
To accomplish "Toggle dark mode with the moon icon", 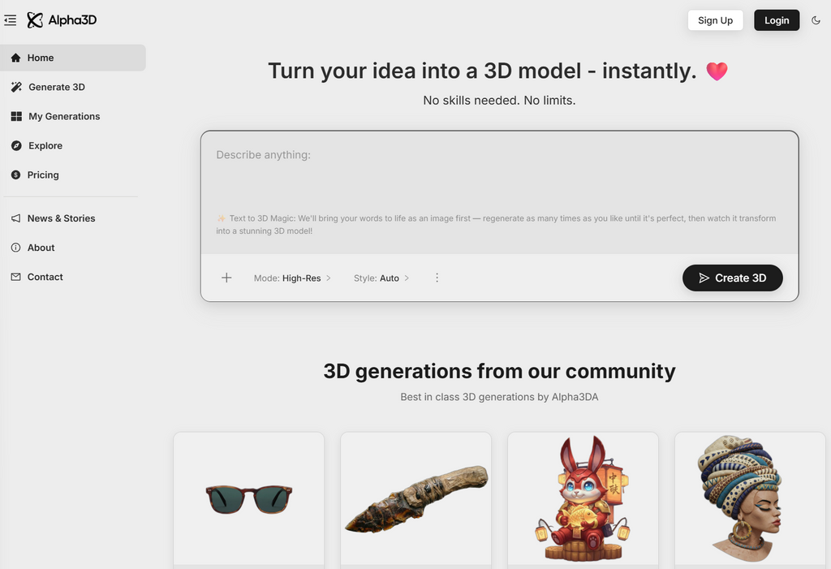I will [x=816, y=20].
